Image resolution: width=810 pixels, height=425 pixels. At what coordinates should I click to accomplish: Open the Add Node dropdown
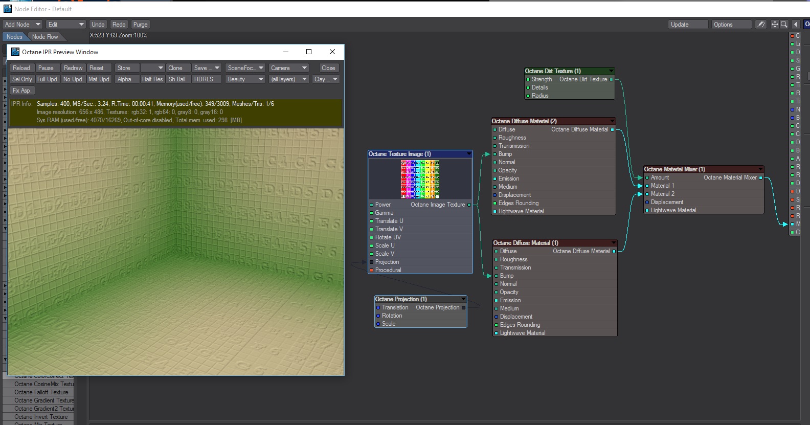coord(22,25)
